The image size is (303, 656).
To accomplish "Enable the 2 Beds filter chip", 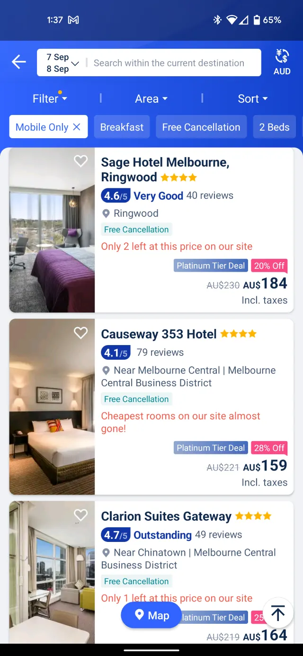I will pyautogui.click(x=275, y=127).
